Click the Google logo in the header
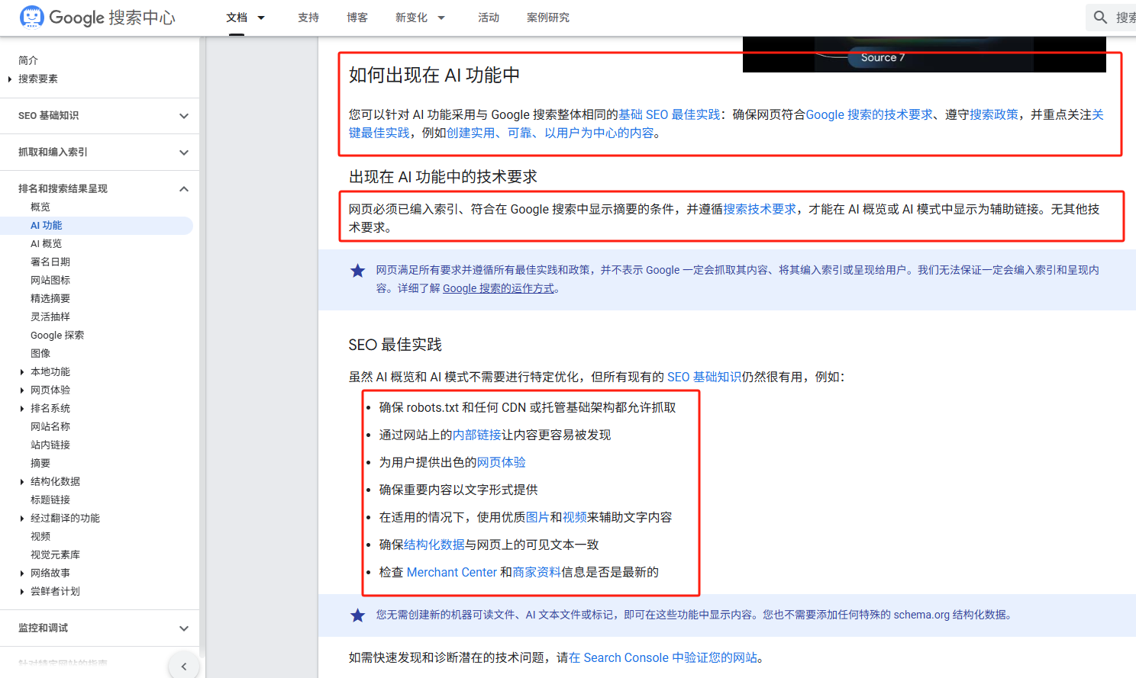The image size is (1136, 678). click(x=76, y=17)
